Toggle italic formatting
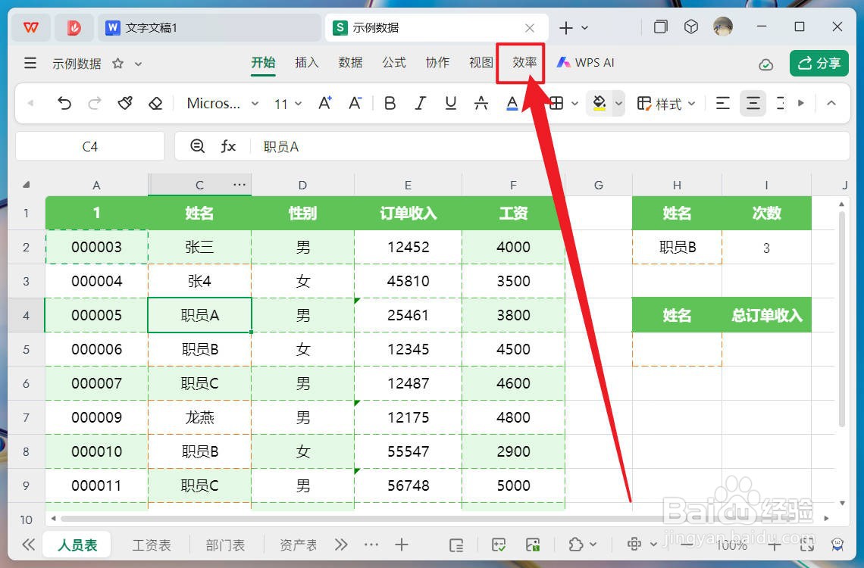The image size is (864, 568). [421, 103]
